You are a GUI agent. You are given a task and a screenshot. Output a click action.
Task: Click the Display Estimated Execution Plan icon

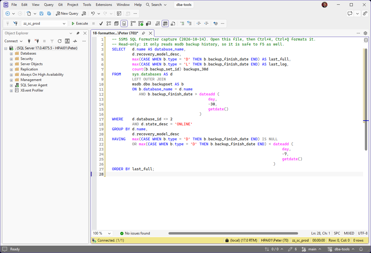[x=109, y=23]
